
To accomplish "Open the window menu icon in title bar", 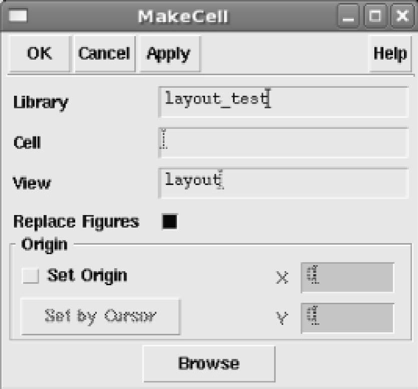I will click(18, 16).
